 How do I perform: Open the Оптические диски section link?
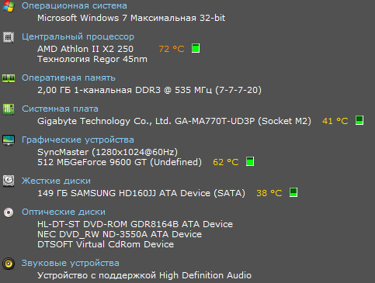point(64,212)
